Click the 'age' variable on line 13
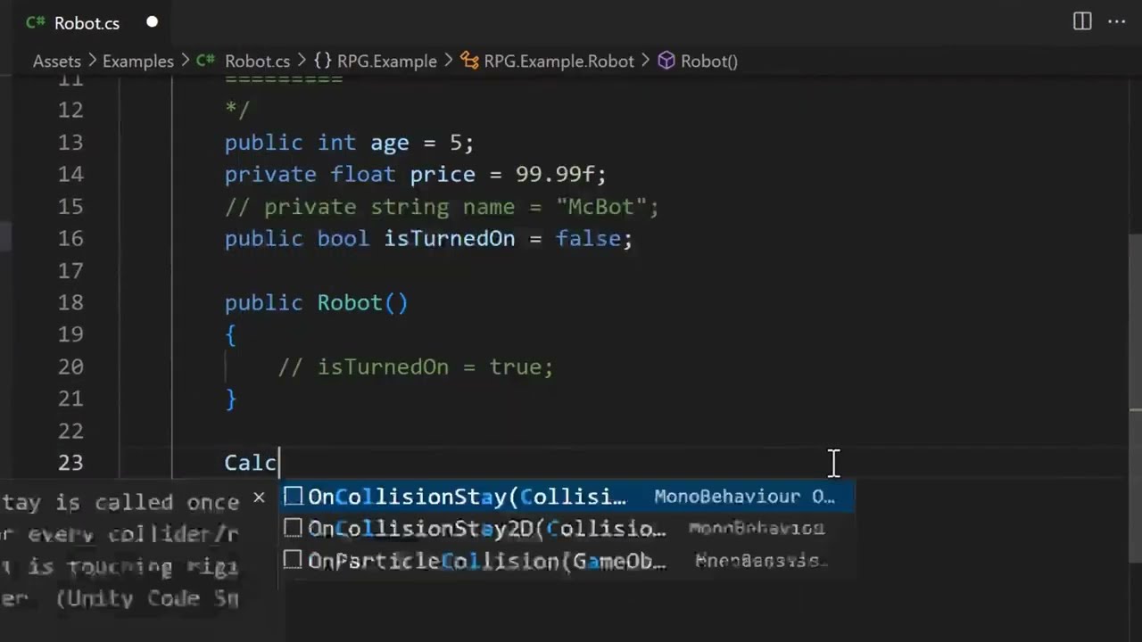The height and width of the screenshot is (642, 1142). tap(390, 143)
